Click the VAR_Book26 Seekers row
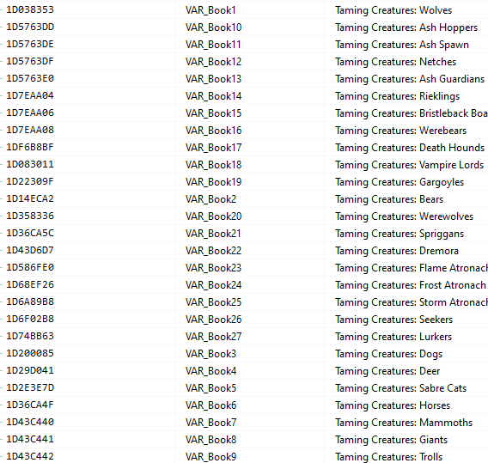Screen dimensions: 488x463 [244, 320]
